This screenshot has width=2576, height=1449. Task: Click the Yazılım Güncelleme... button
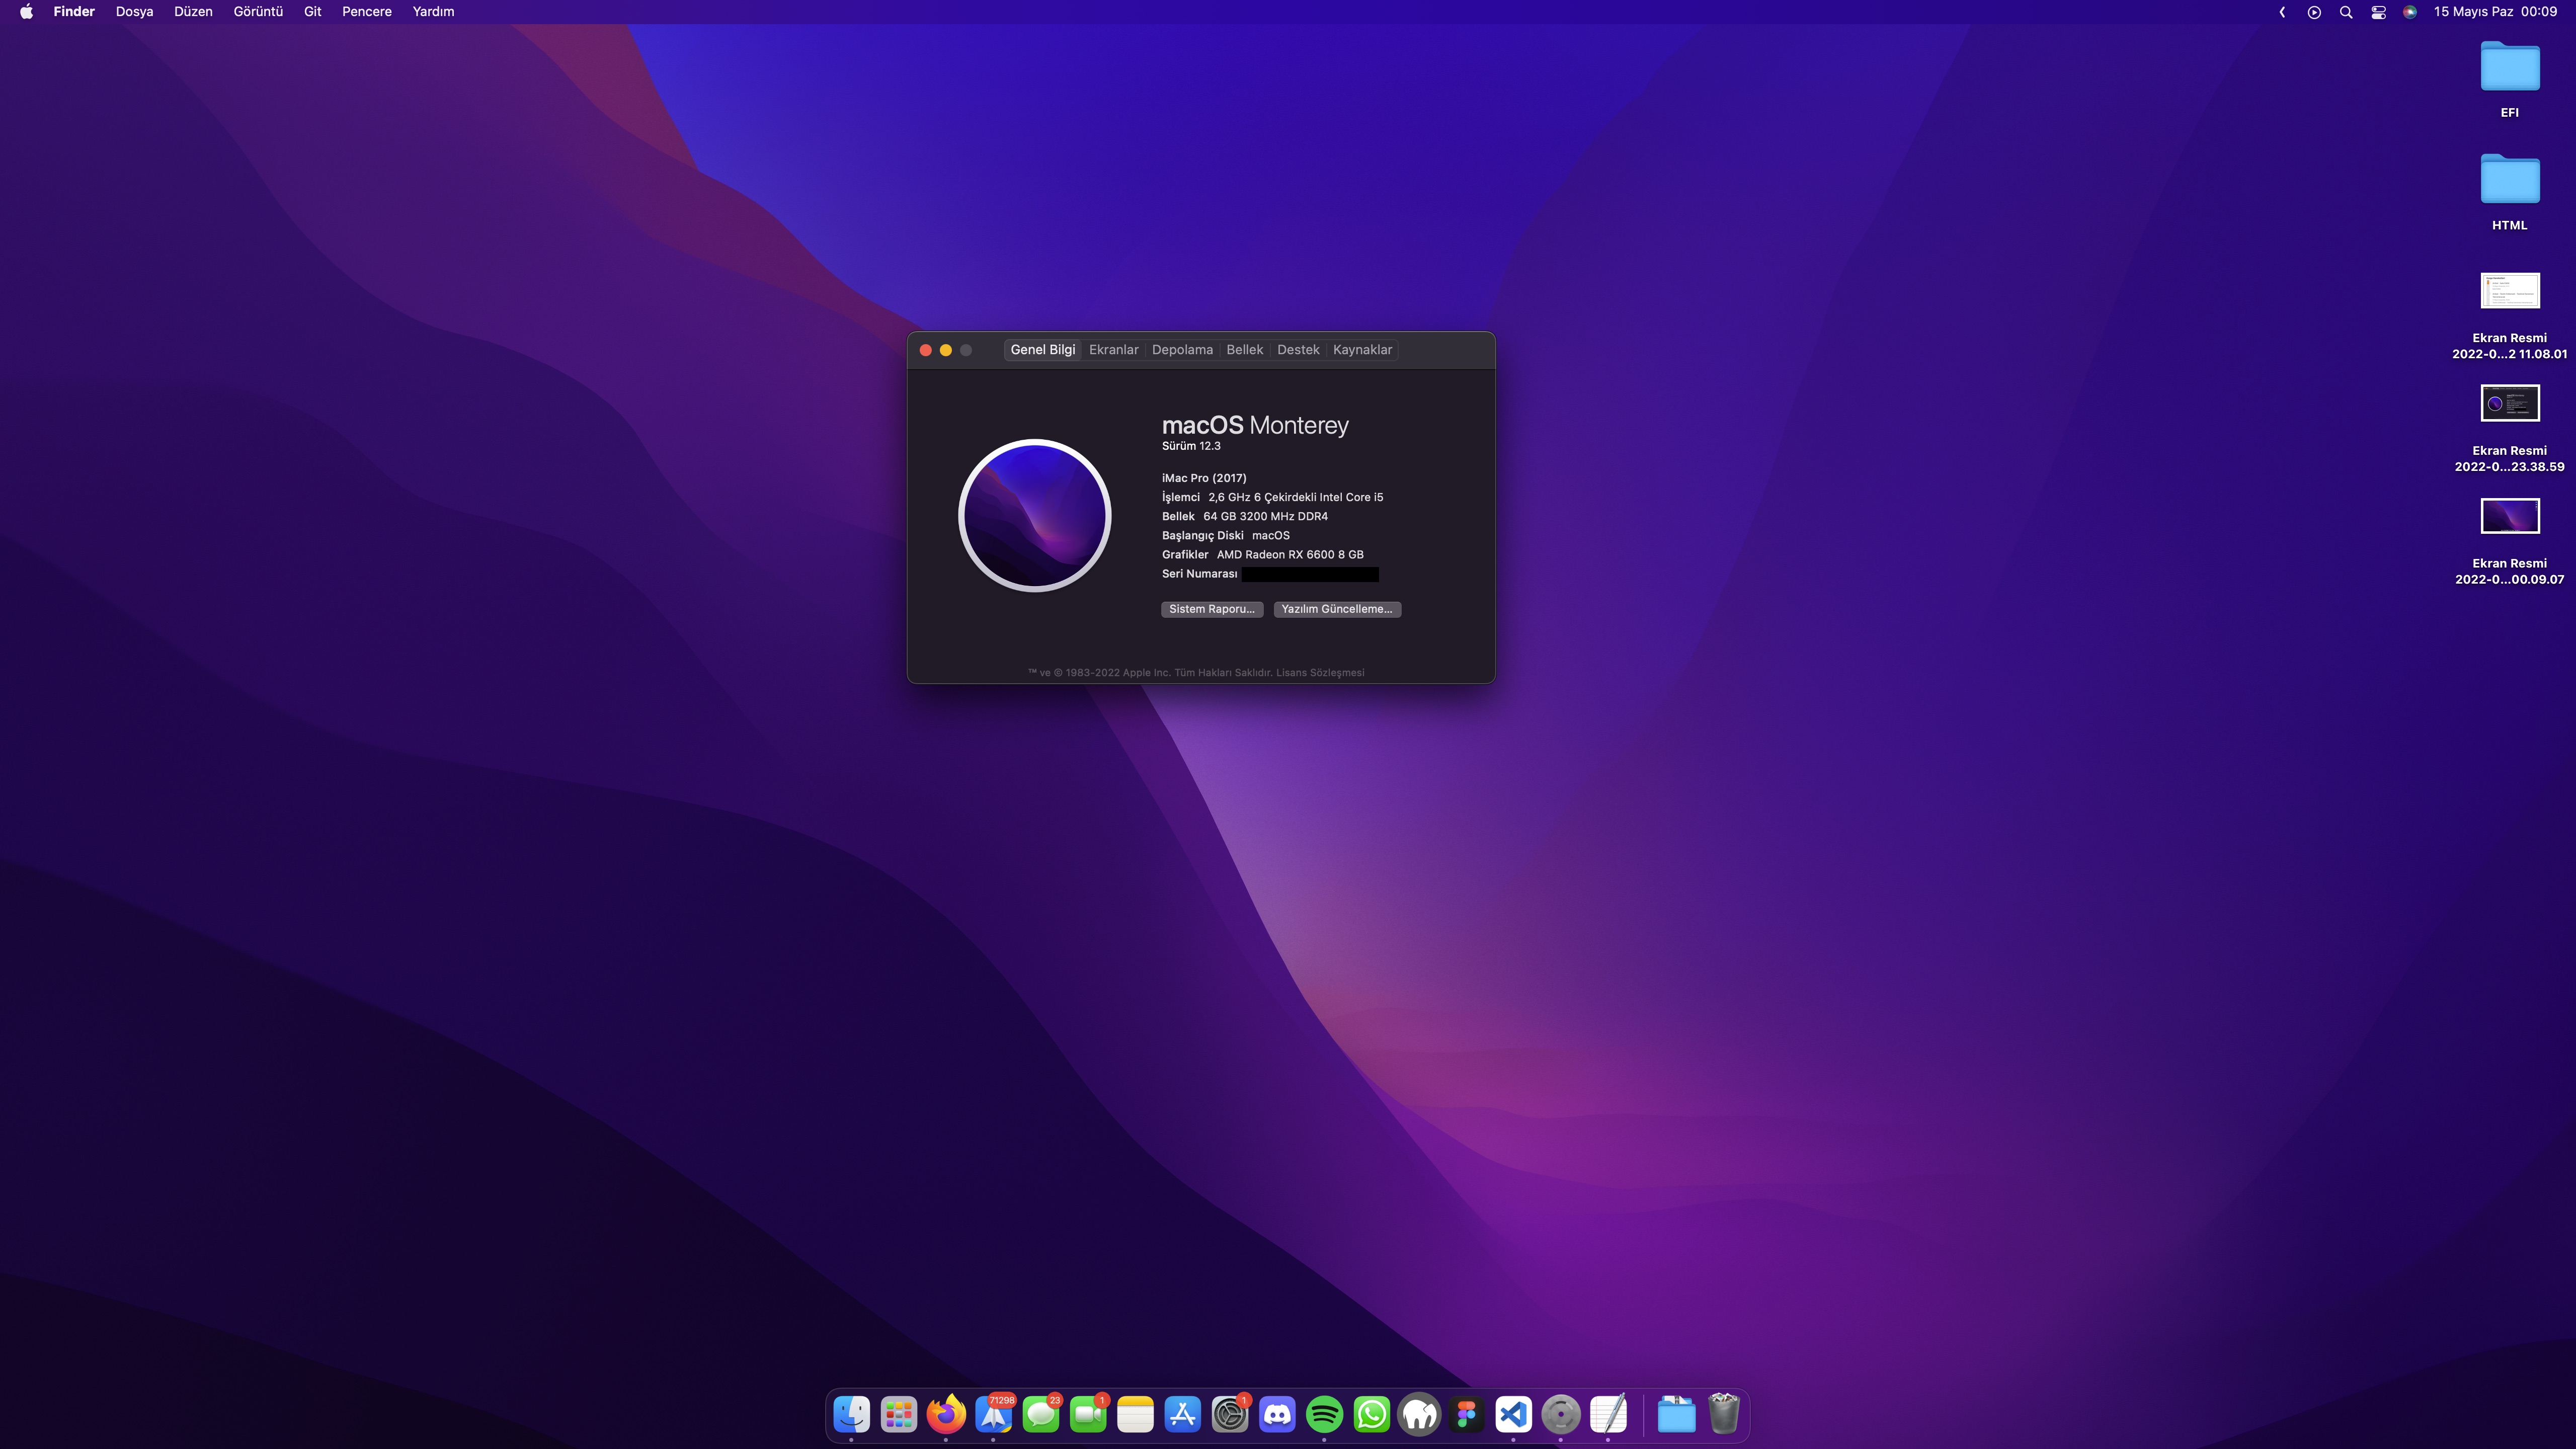1336,609
